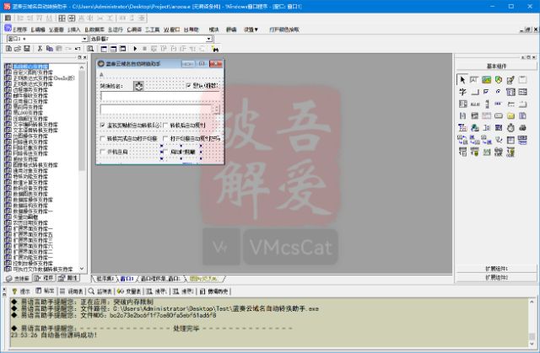
Task: Expand the 扩展组件2 component group
Action: [496, 277]
